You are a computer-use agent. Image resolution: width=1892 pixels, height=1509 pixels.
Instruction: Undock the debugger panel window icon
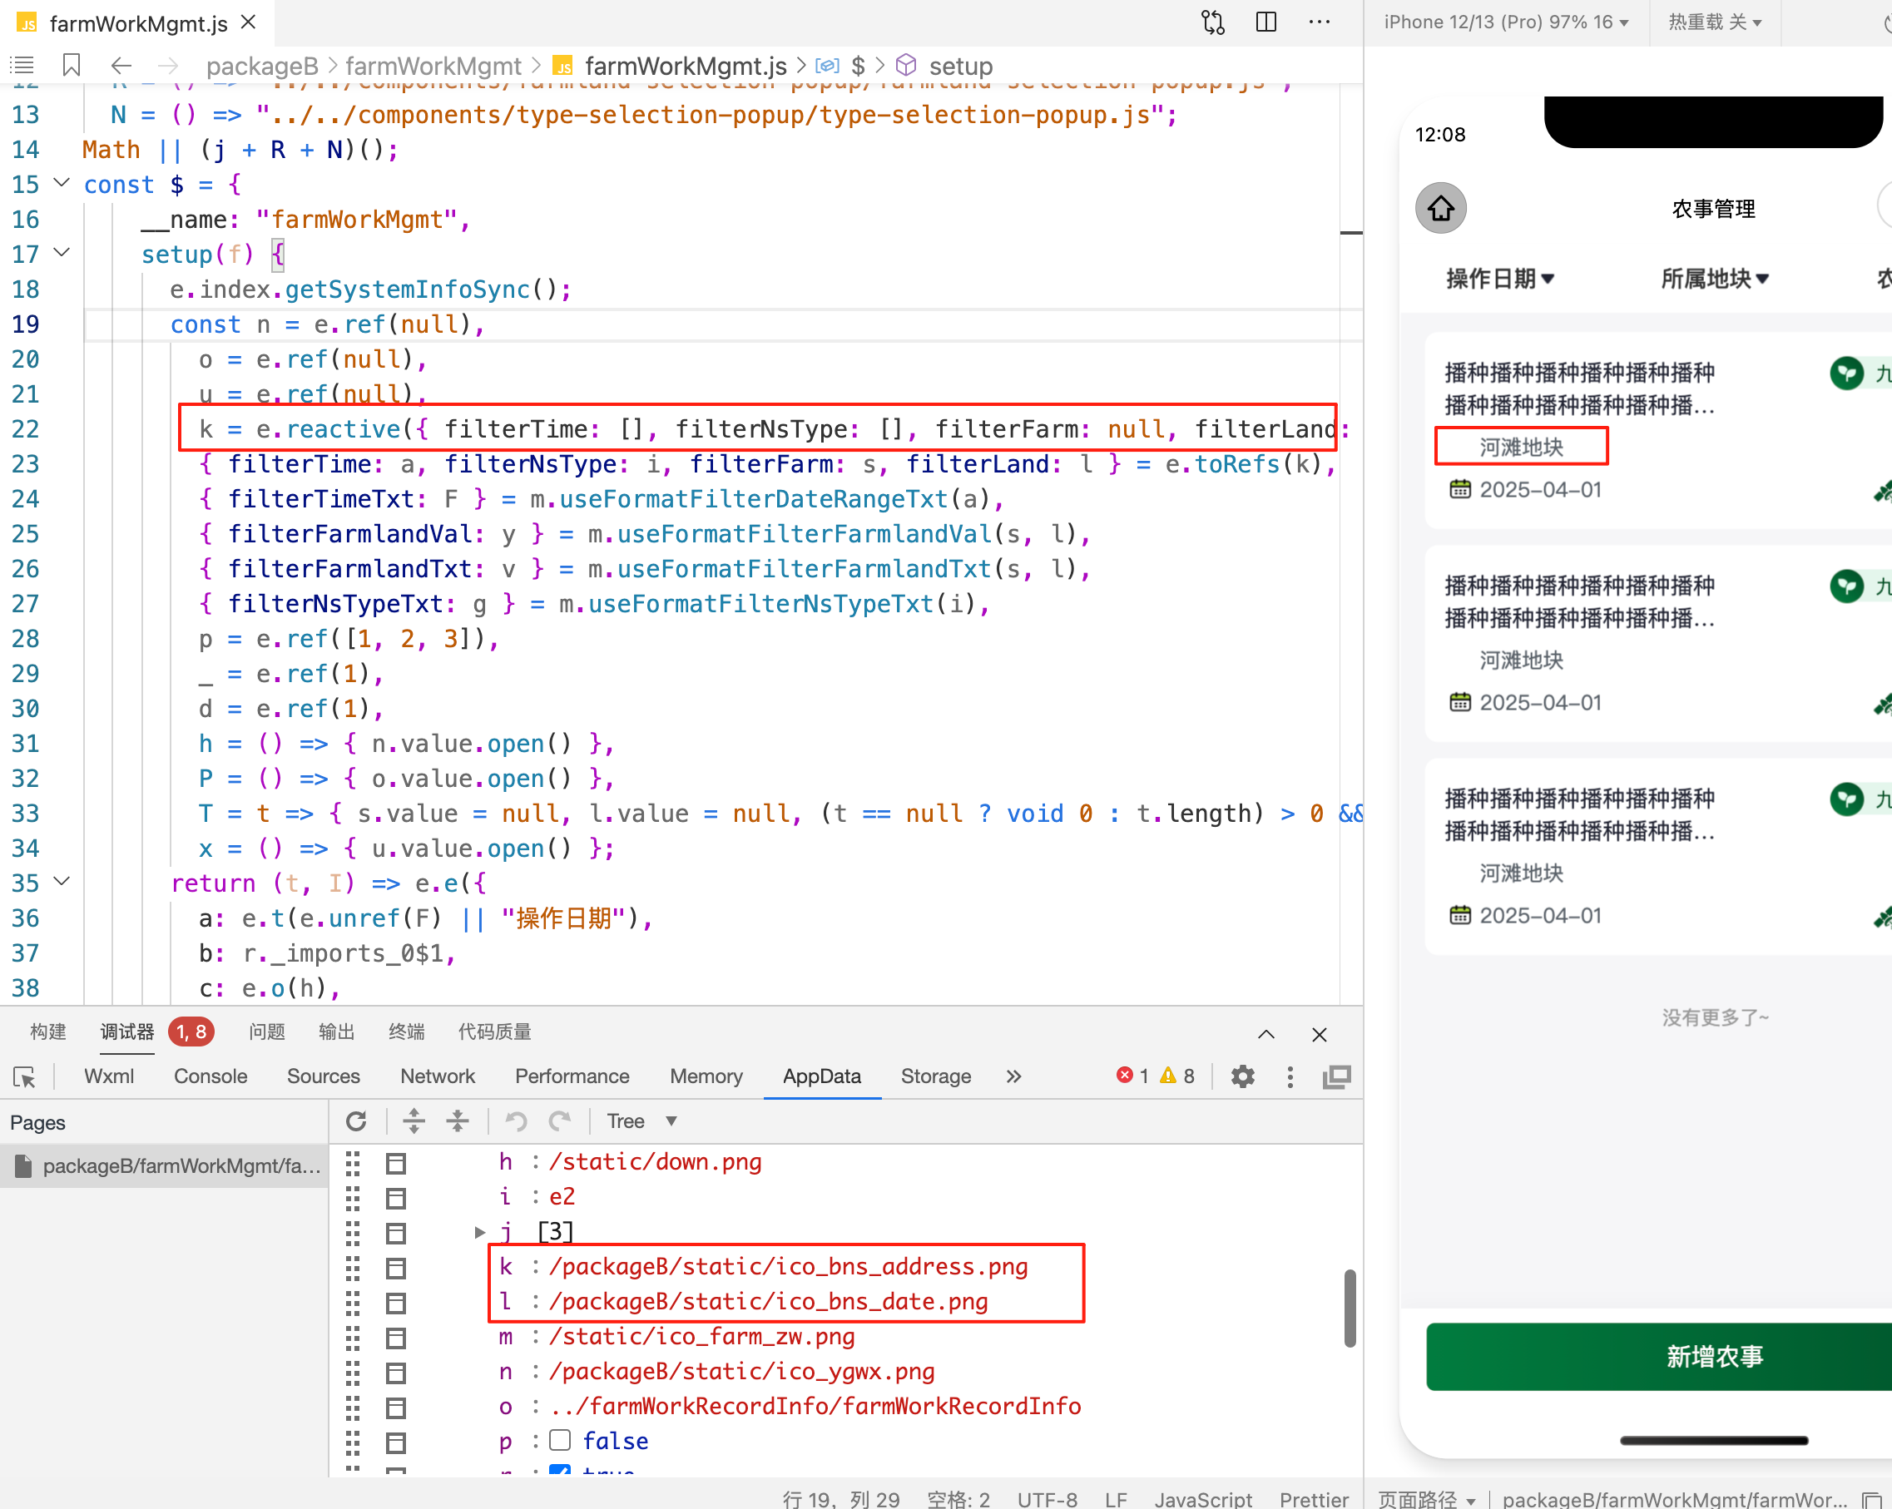(x=1336, y=1076)
